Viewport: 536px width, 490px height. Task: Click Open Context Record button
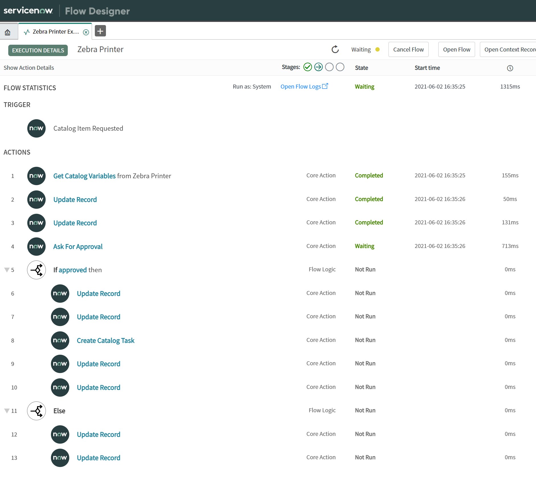[x=508, y=50]
